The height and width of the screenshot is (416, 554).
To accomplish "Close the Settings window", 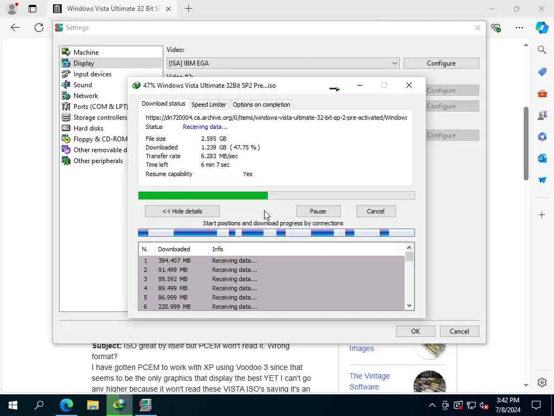I will (x=478, y=28).
